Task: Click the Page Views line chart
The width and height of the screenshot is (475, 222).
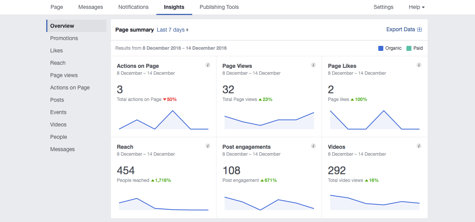Action: [x=269, y=120]
